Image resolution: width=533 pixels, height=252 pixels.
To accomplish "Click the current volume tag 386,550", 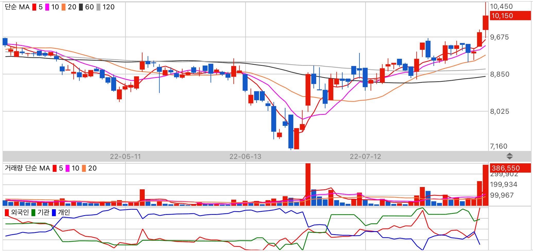I will click(x=510, y=168).
